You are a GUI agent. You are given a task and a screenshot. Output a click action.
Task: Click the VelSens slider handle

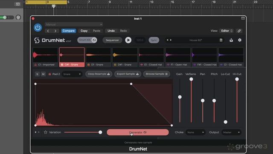(191, 79)
